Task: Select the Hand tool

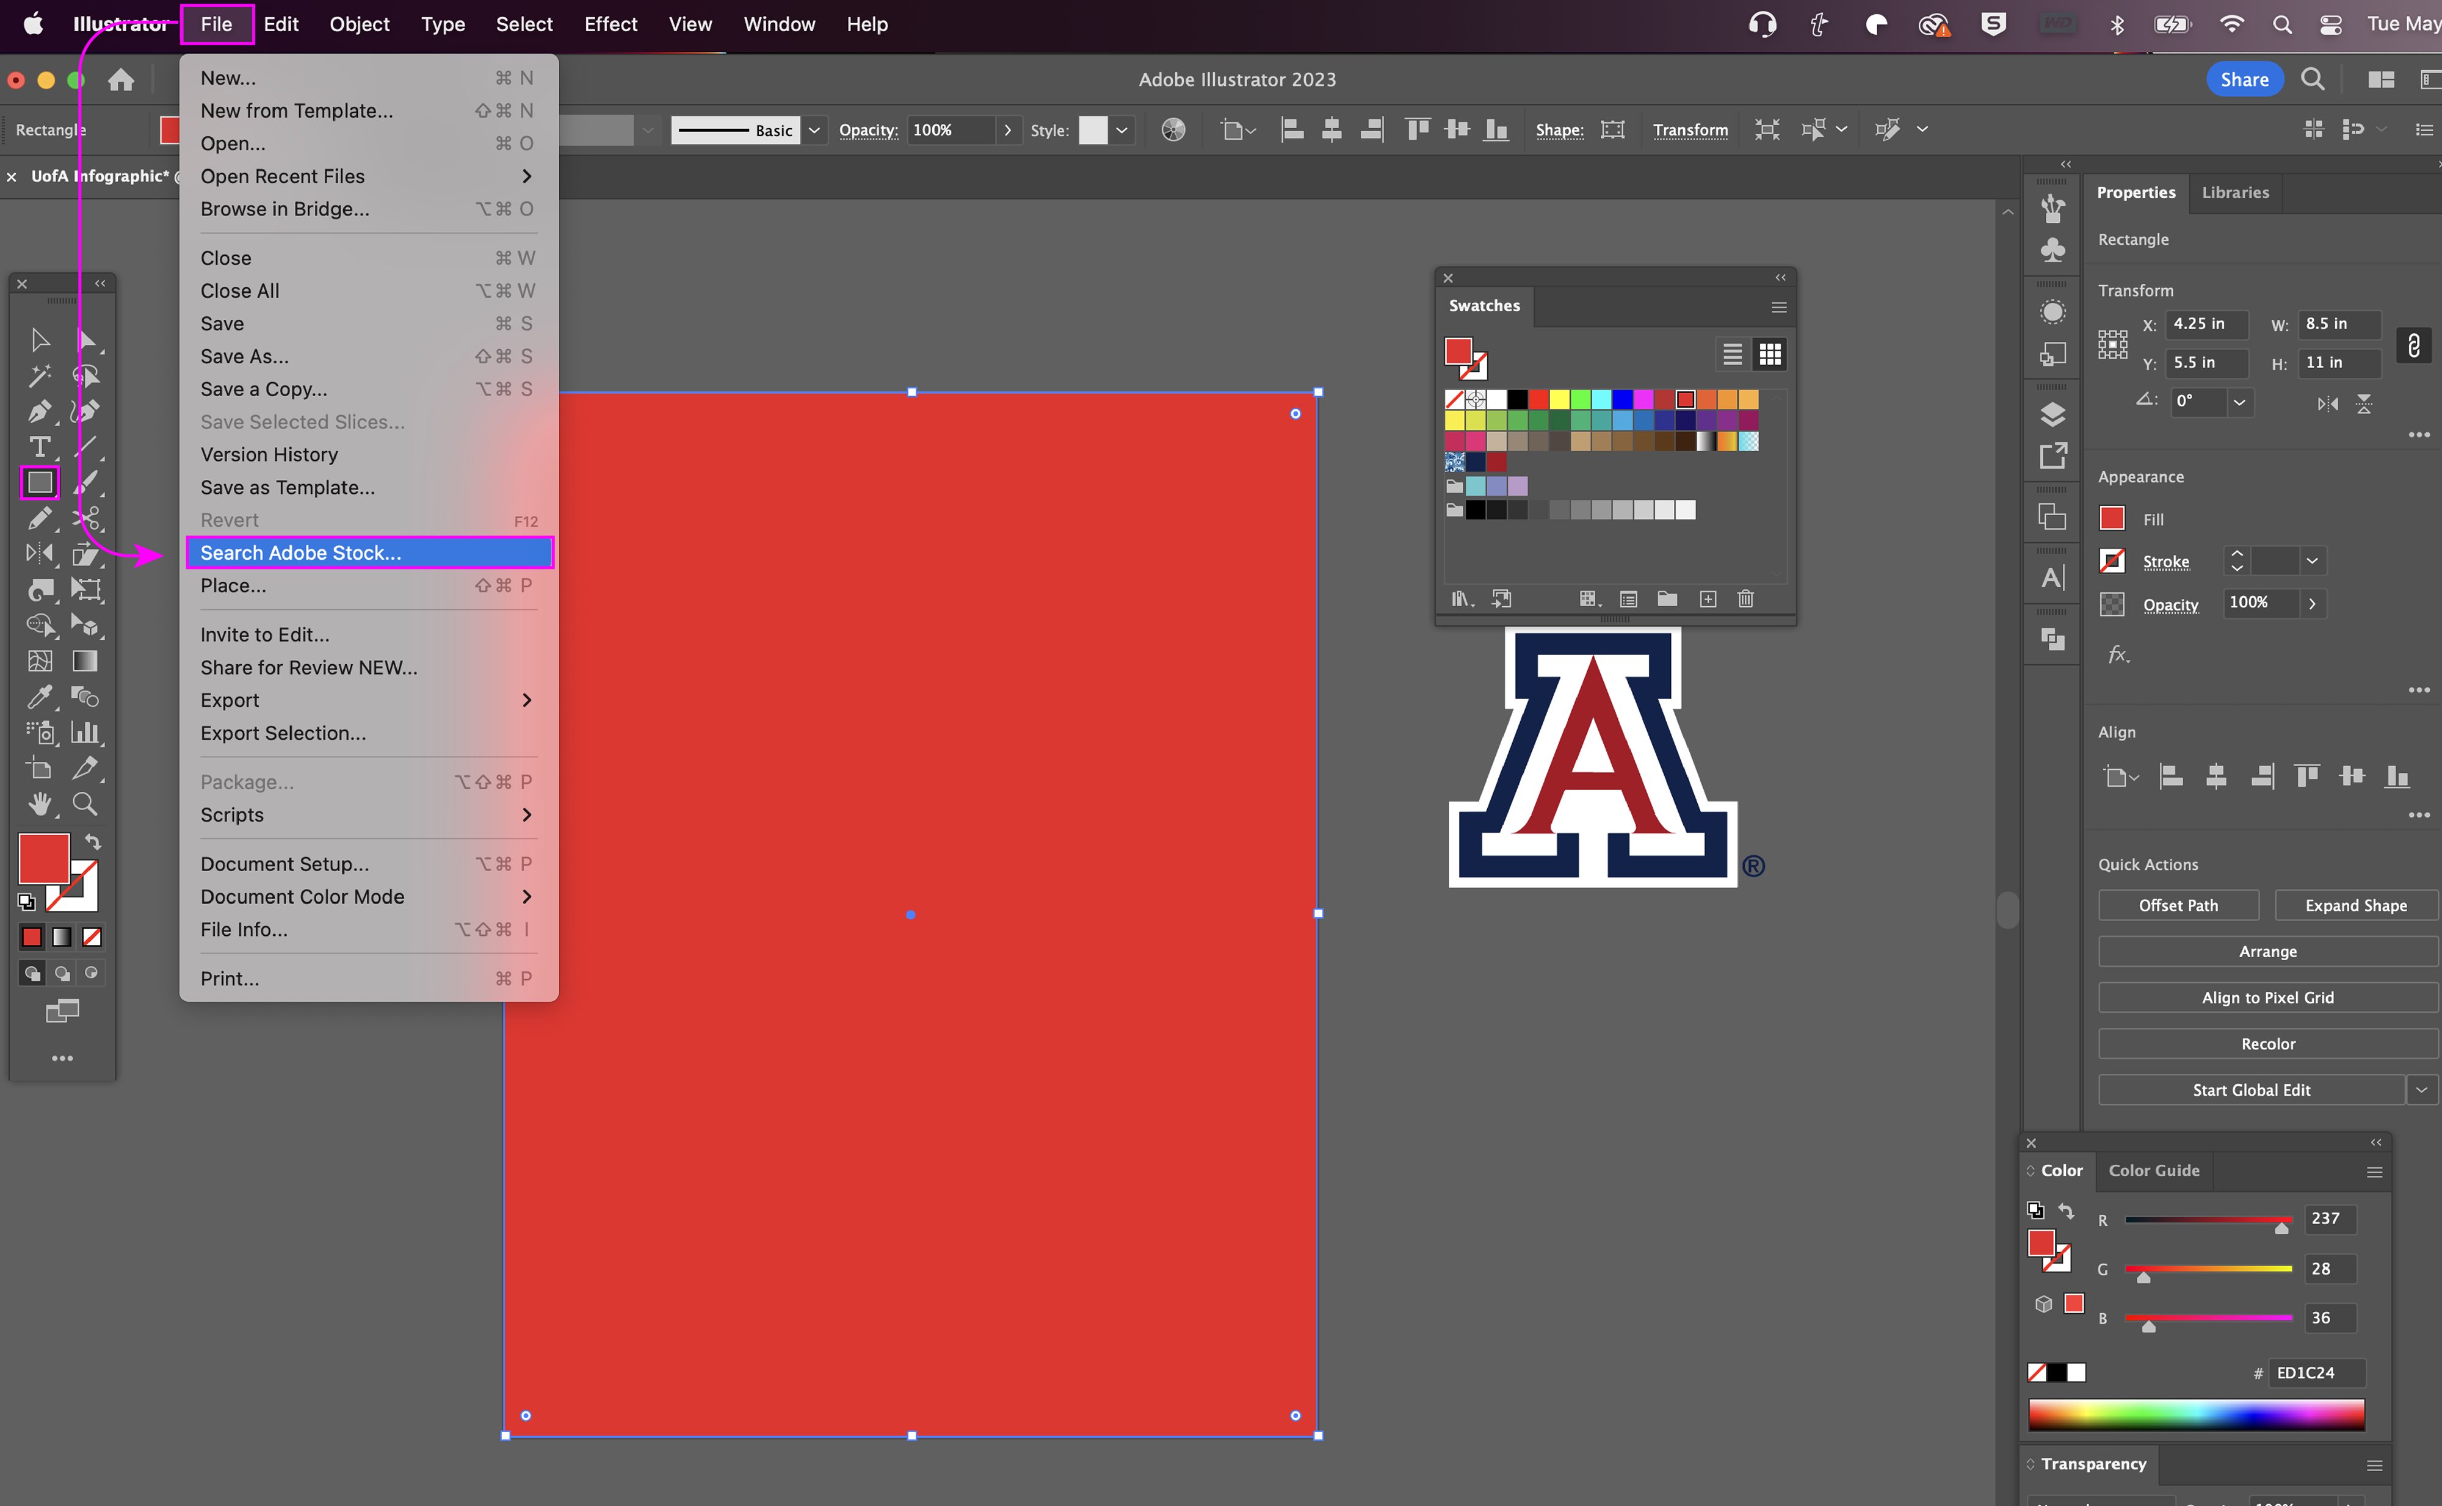Action: pos(39,803)
